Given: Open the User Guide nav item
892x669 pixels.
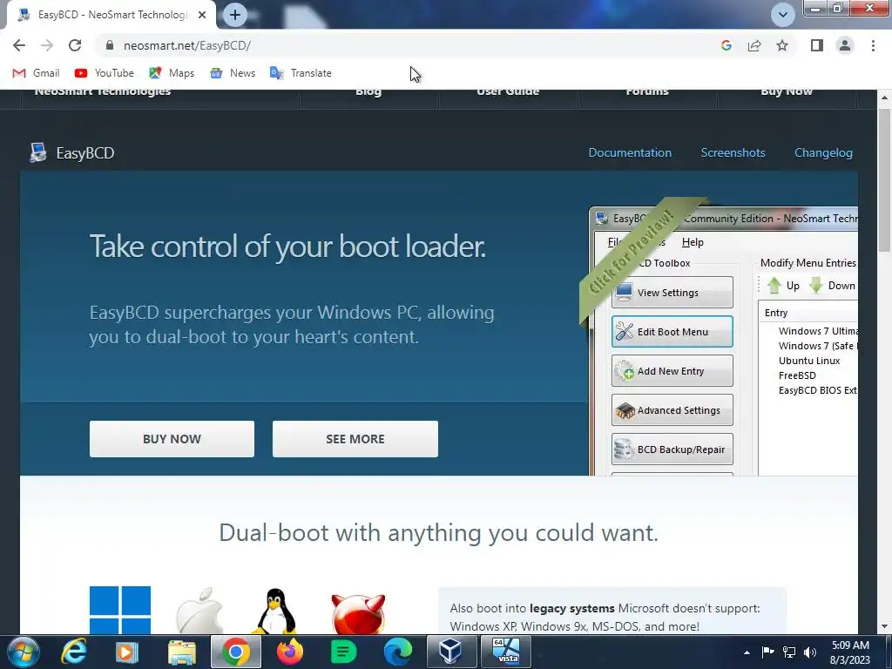Looking at the screenshot, I should click(508, 92).
